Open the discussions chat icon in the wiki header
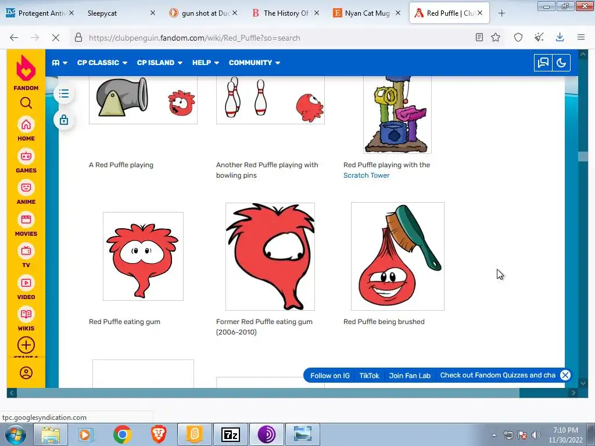595x446 pixels. (x=543, y=63)
